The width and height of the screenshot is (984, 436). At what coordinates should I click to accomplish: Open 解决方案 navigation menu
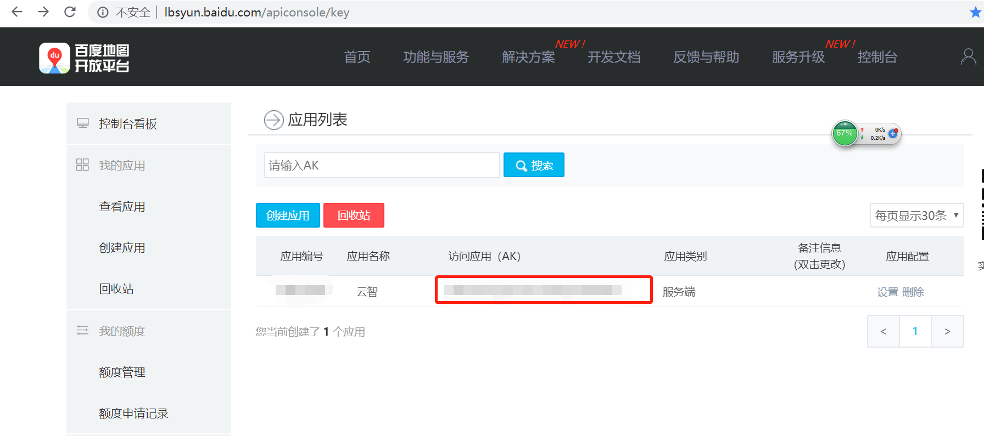(x=528, y=57)
